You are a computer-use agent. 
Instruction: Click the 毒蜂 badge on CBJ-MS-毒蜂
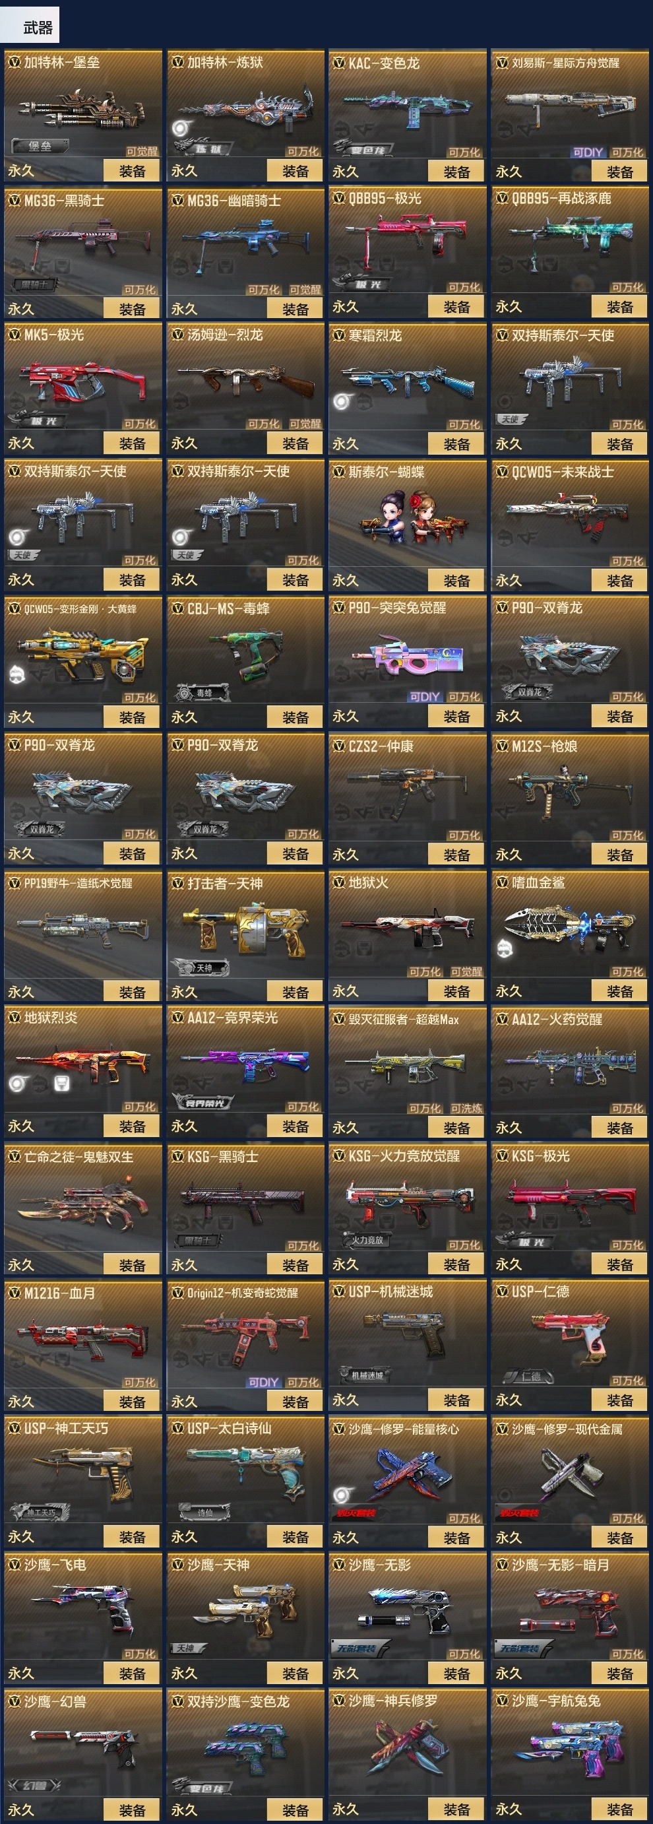203,692
